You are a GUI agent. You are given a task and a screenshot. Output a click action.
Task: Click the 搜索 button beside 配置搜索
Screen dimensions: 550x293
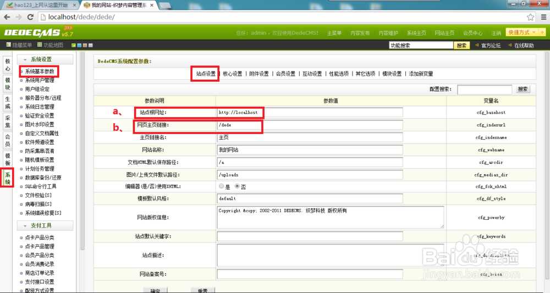(x=522, y=90)
